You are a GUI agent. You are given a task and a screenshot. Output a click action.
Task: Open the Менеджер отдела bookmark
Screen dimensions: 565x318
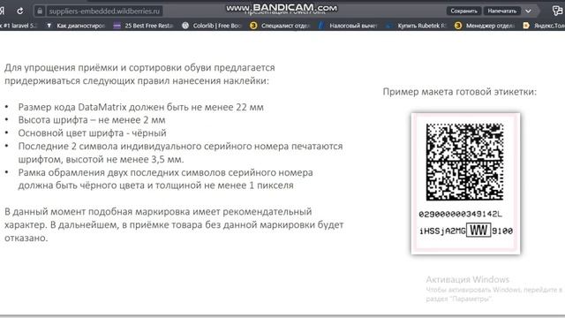(x=485, y=26)
